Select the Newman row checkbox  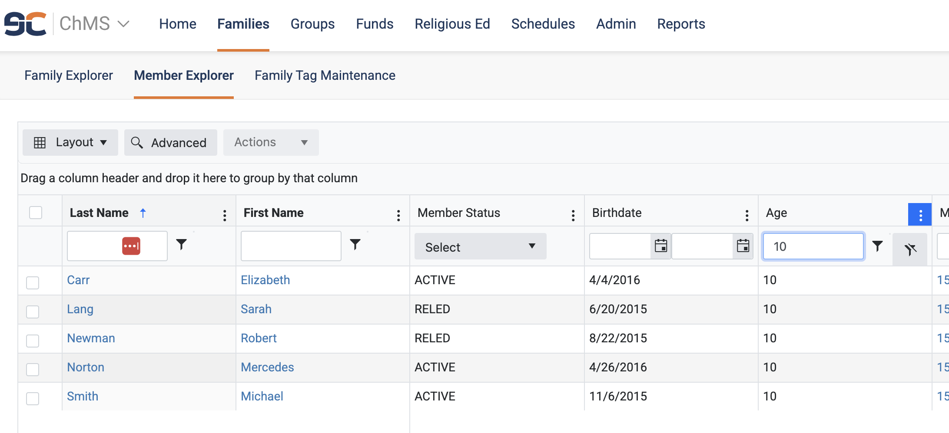(x=33, y=341)
